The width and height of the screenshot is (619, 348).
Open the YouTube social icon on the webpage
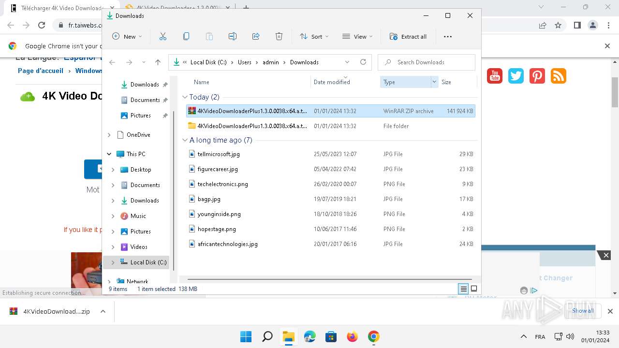coord(495,76)
